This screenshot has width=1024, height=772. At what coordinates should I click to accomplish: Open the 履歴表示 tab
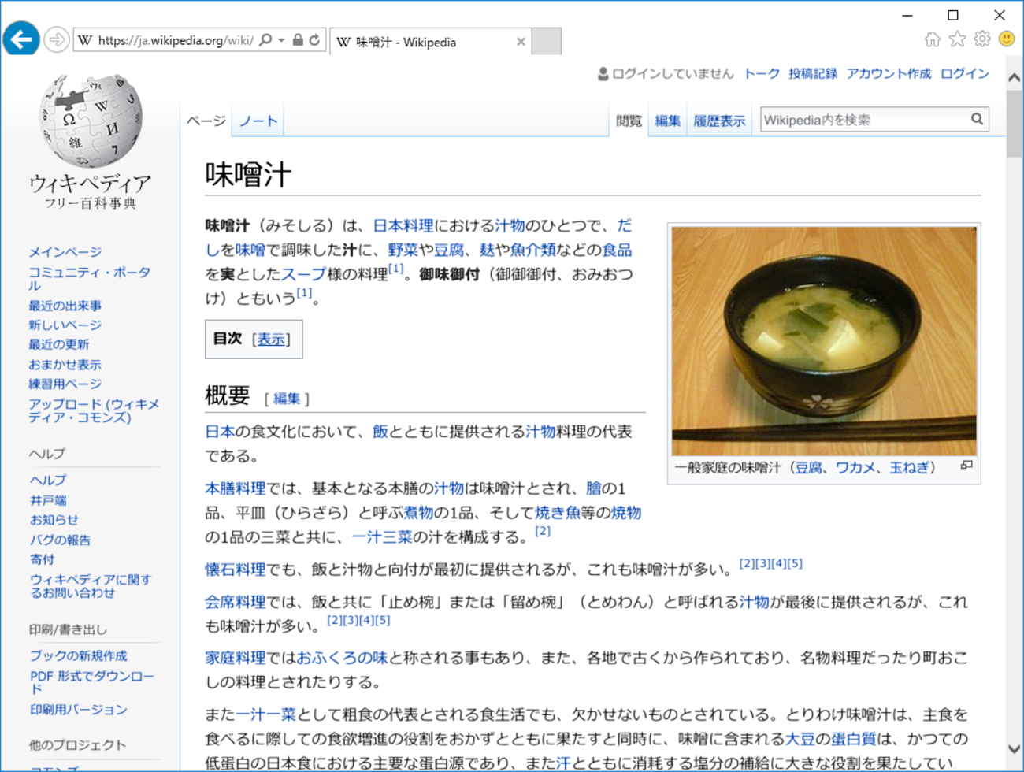(719, 121)
